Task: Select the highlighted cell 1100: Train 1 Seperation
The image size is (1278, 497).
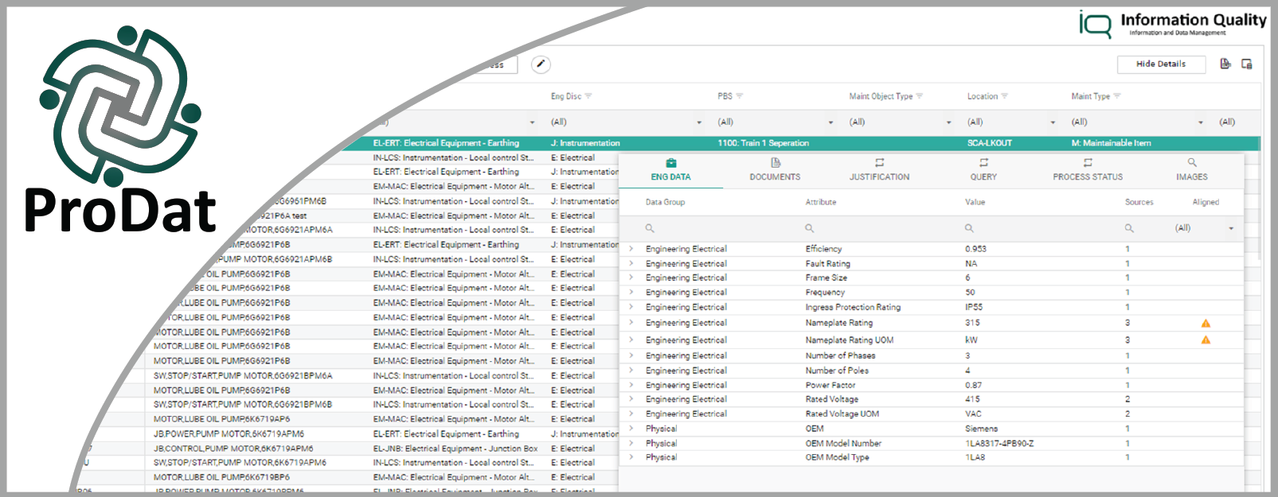Action: click(763, 143)
